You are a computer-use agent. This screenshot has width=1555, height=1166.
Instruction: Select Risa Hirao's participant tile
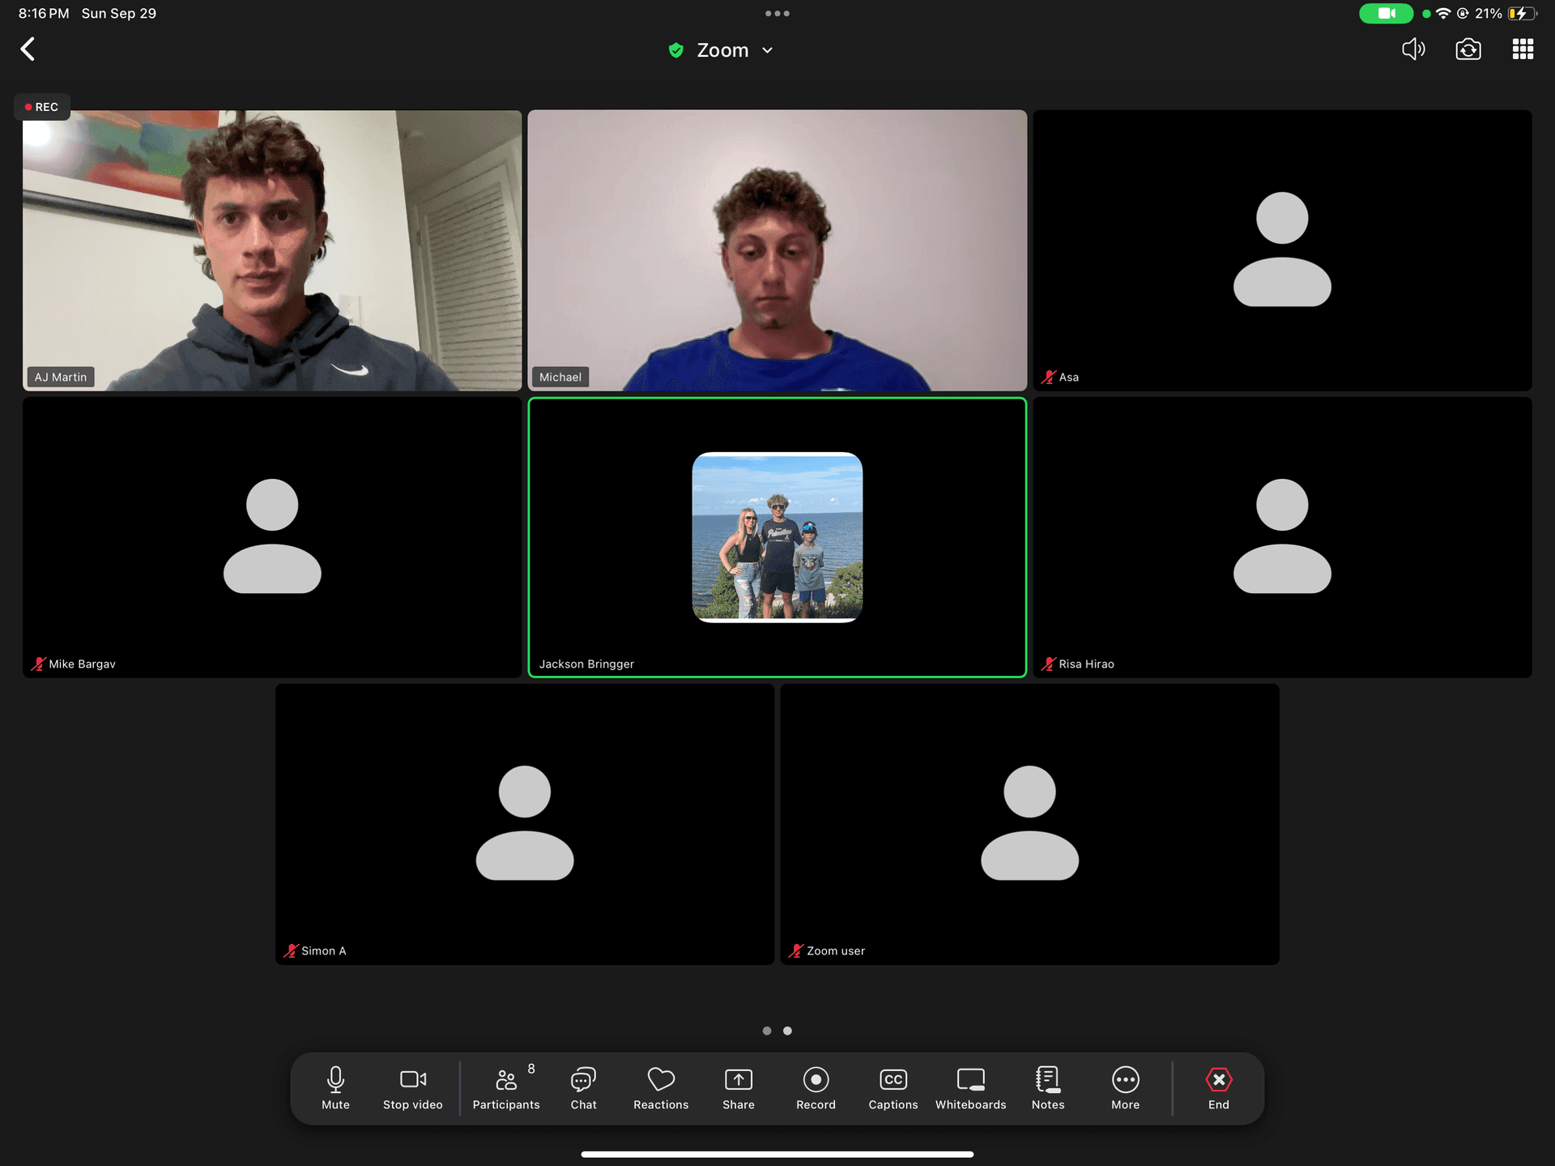pyautogui.click(x=1282, y=537)
